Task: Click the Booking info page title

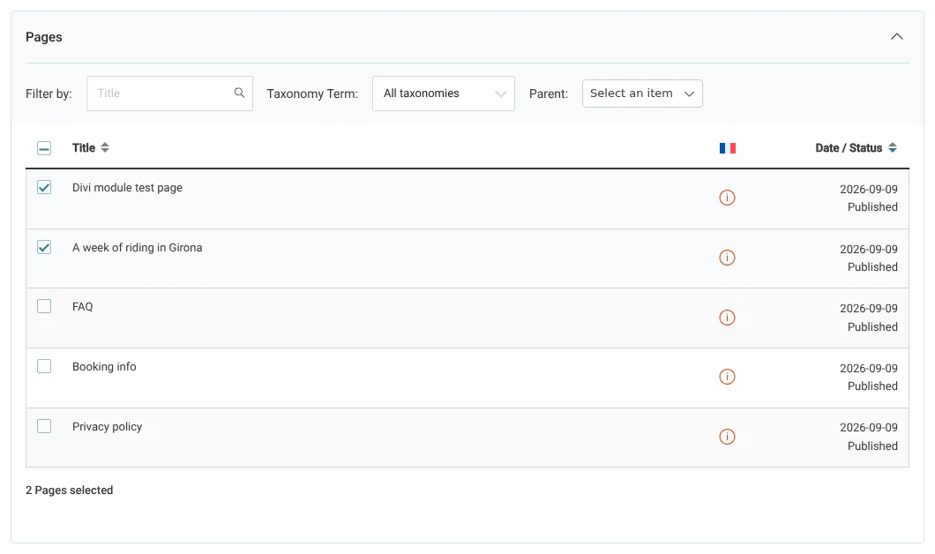Action: pos(104,367)
